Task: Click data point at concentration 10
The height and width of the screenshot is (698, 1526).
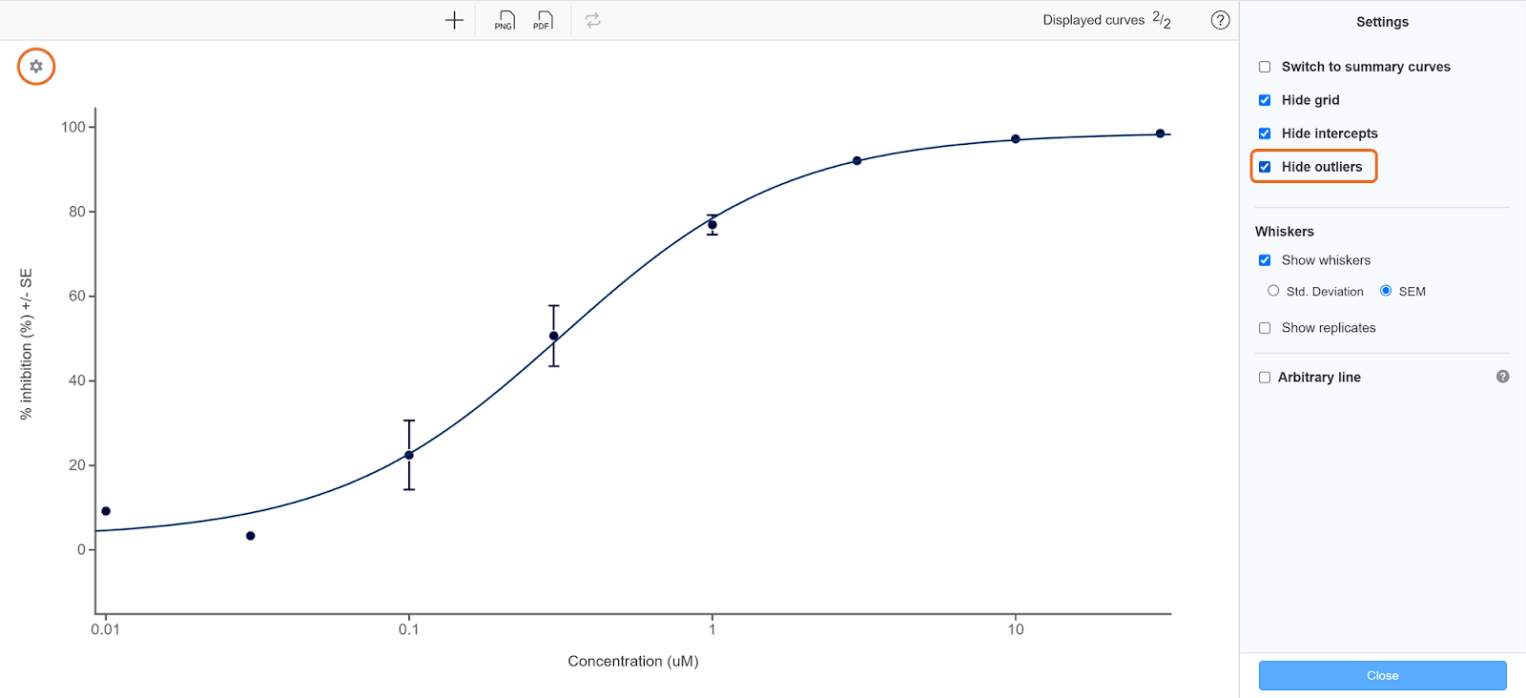Action: [1016, 139]
